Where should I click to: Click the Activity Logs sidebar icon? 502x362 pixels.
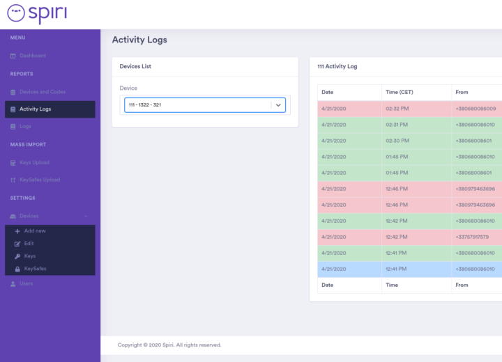click(x=13, y=109)
